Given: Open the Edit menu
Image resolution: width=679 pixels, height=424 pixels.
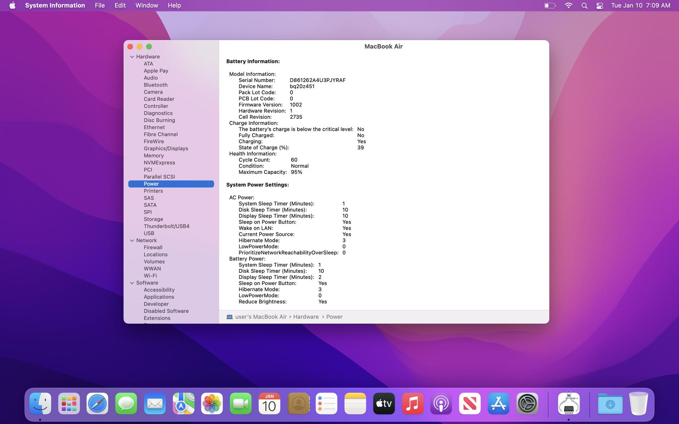Looking at the screenshot, I should (120, 5).
